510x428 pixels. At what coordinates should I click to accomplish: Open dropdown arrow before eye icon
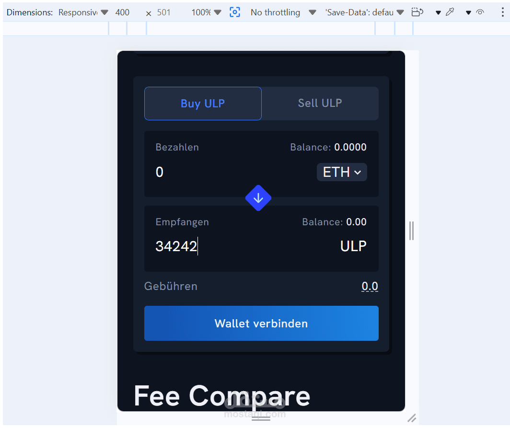point(468,12)
